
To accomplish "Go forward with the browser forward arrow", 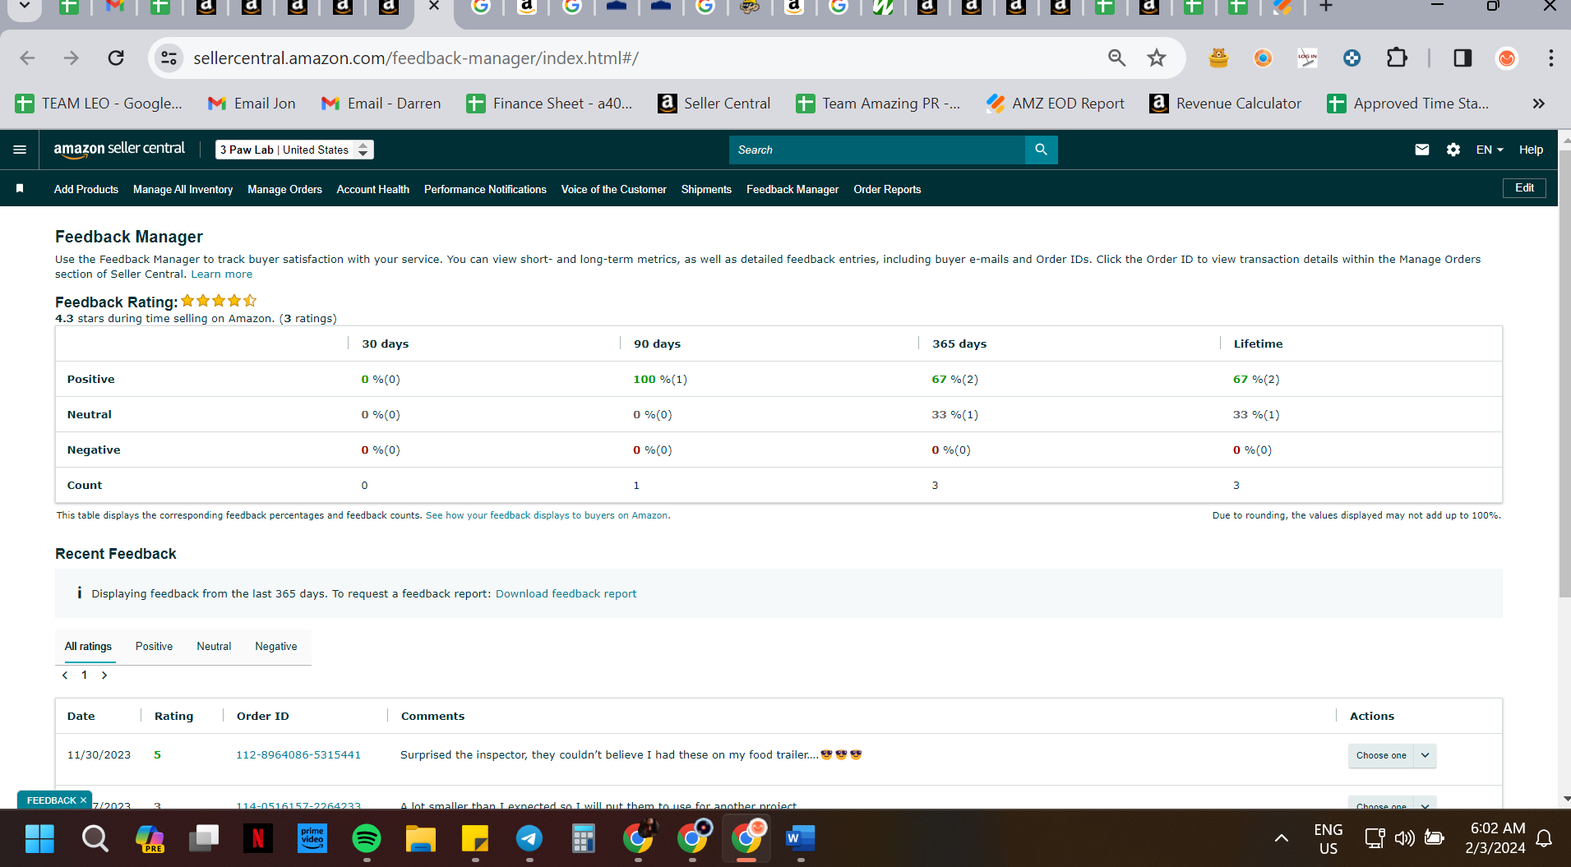I will [72, 58].
